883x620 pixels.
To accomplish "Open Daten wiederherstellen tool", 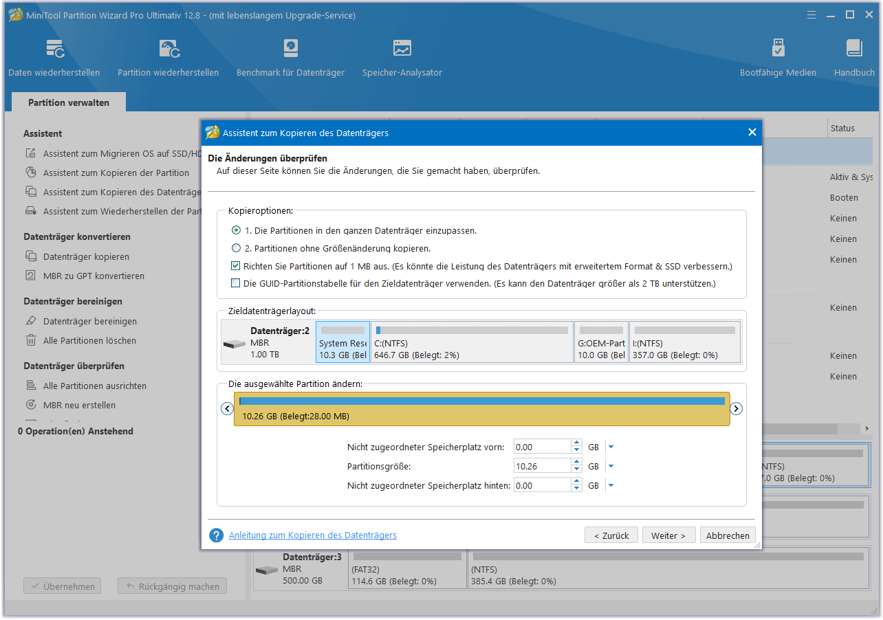I will [54, 58].
